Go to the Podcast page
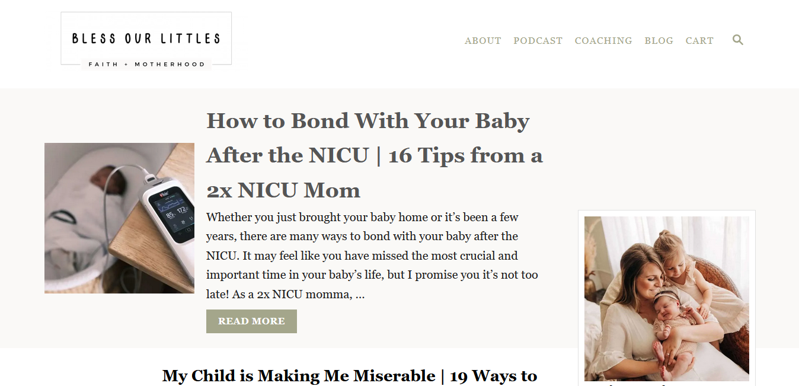 click(x=538, y=41)
